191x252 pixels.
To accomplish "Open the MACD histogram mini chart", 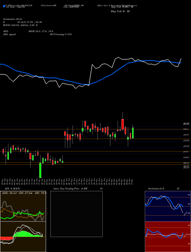I will [23, 237].
